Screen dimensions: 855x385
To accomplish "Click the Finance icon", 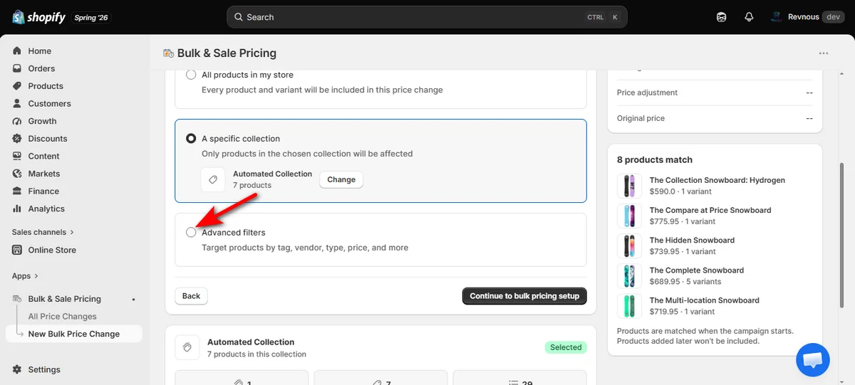I will (17, 191).
